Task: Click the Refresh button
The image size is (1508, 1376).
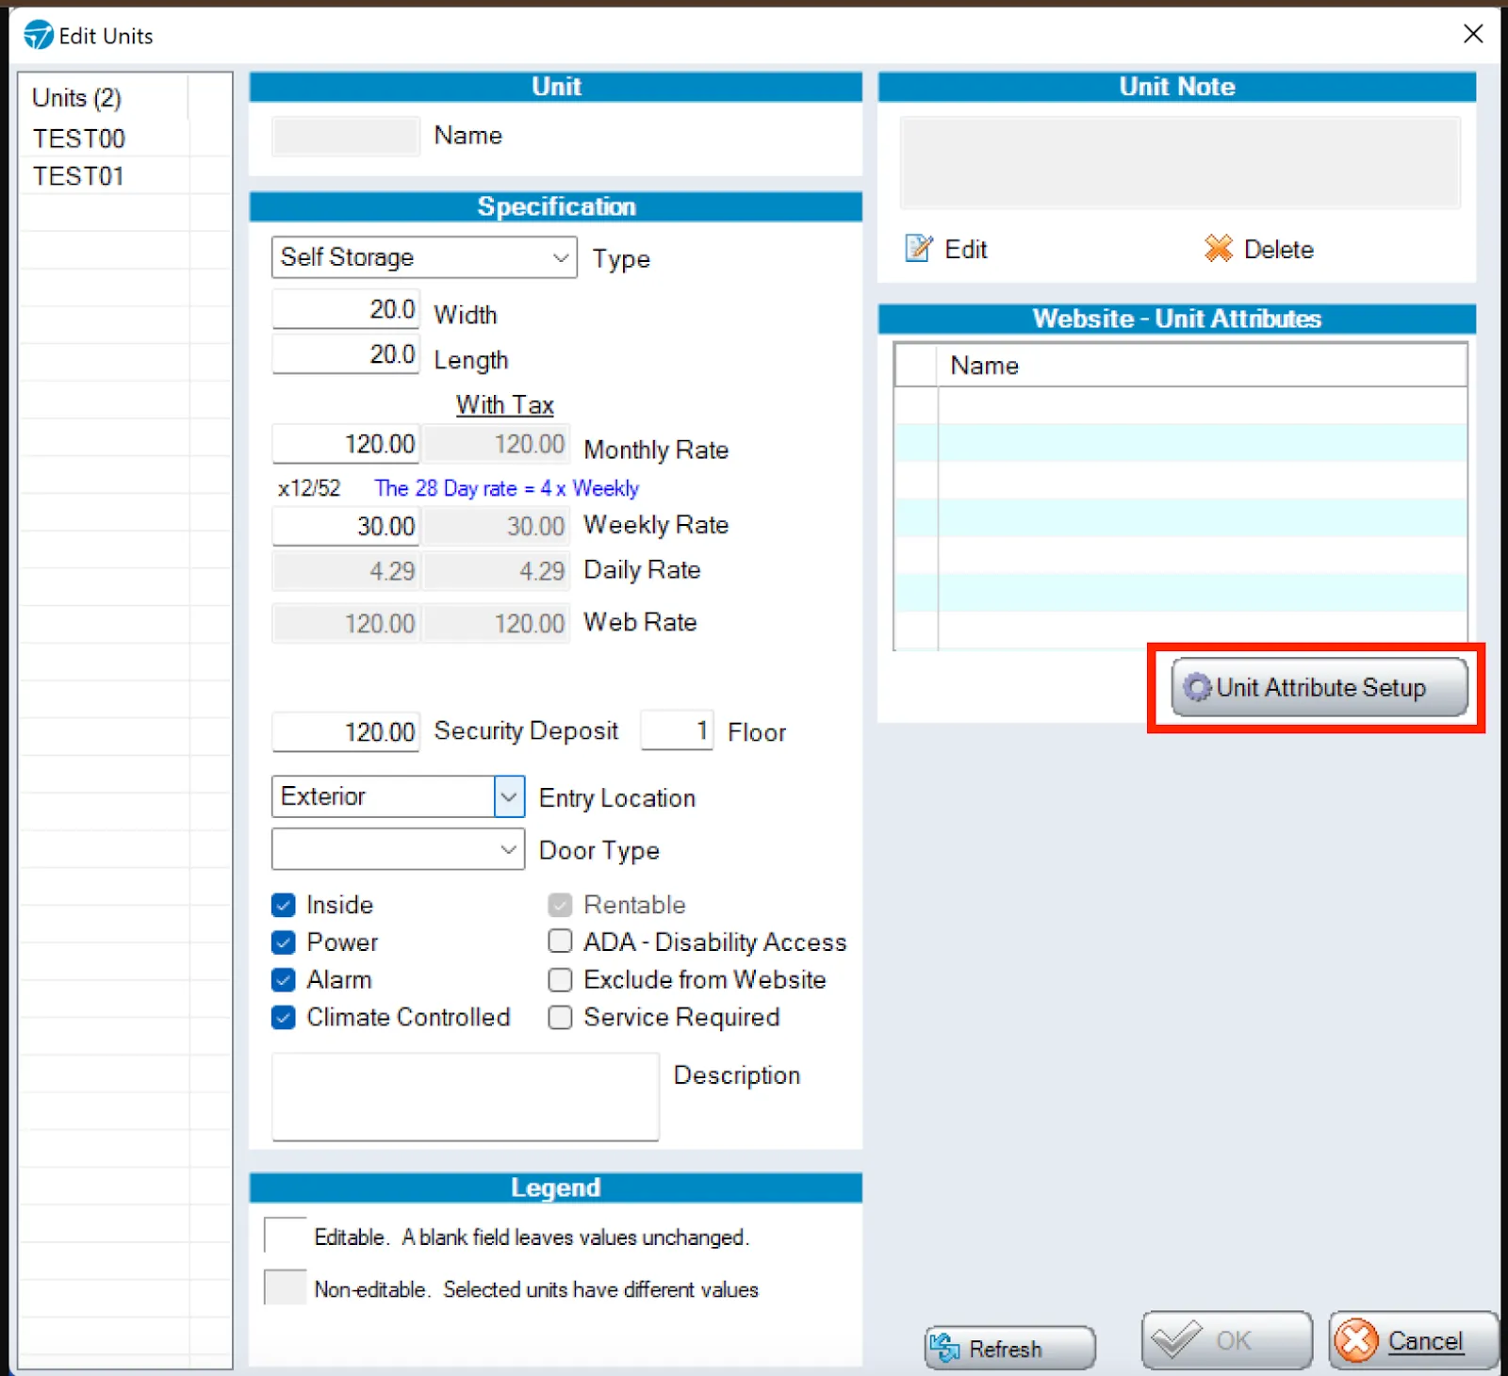Action: pyautogui.click(x=1009, y=1348)
